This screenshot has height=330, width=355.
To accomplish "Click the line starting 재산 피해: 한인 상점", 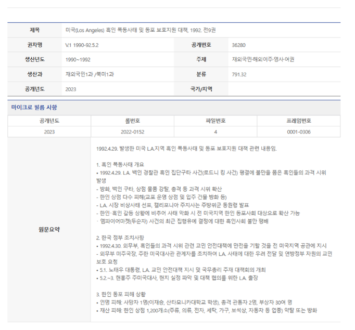I will [x=207, y=310].
